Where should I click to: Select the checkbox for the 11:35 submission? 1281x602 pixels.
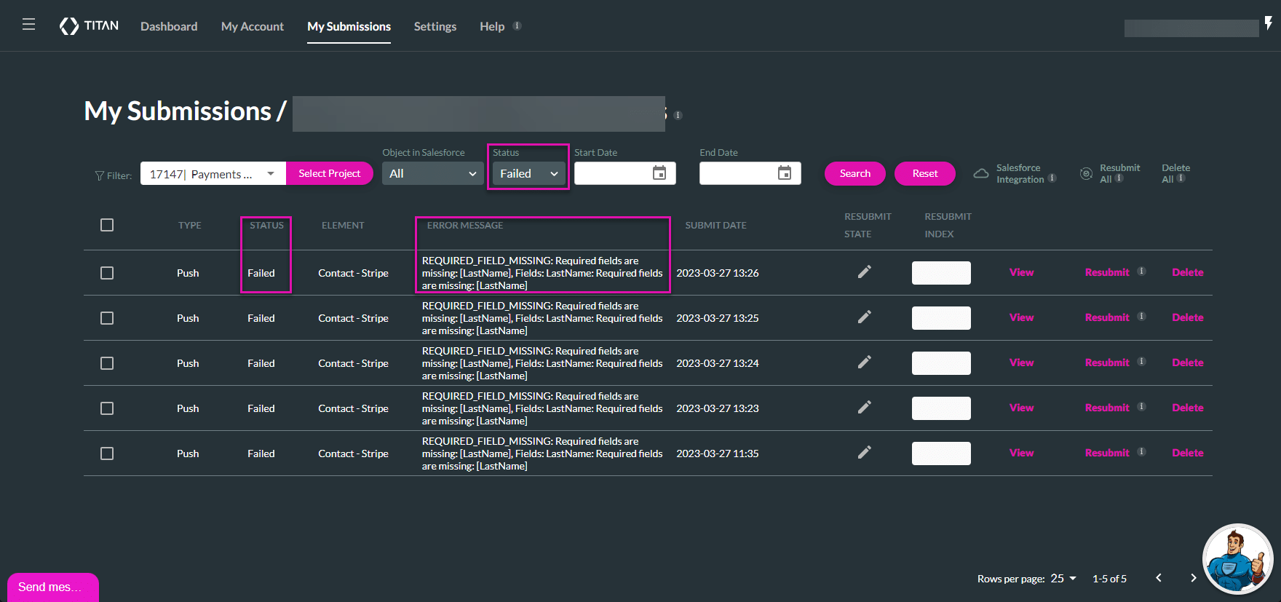(x=107, y=454)
